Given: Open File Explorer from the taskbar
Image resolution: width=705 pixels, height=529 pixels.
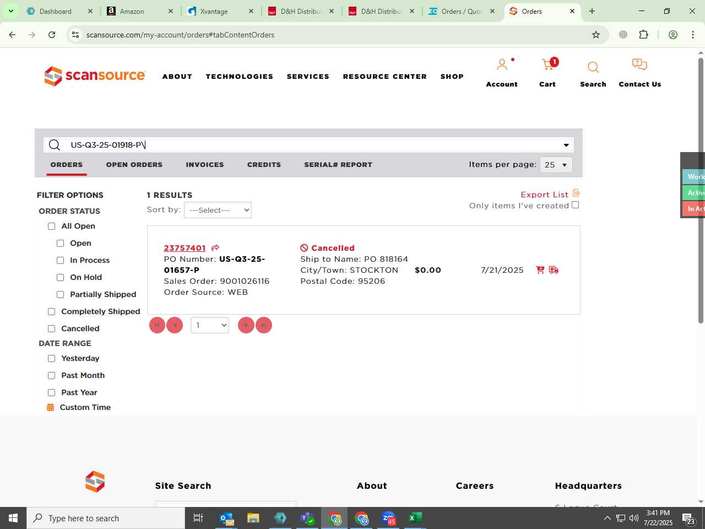Looking at the screenshot, I should [x=253, y=518].
